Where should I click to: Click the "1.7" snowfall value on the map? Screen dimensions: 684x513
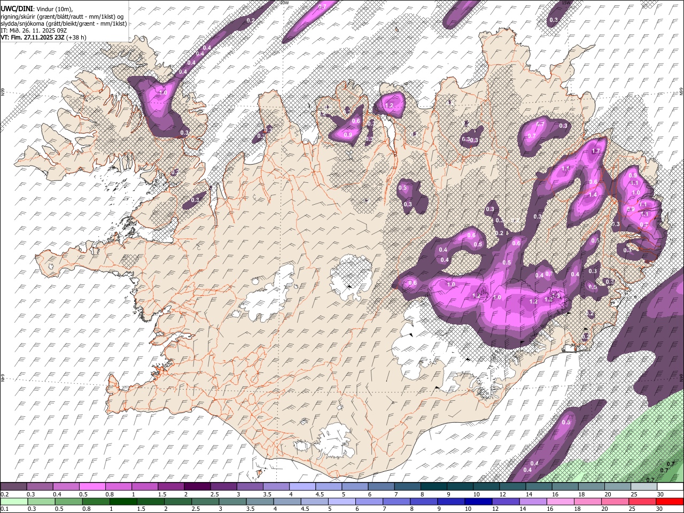click(x=597, y=152)
